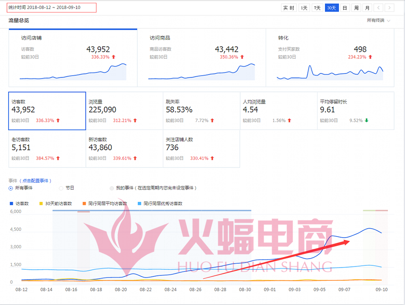This screenshot has height=305, width=405.
Task: Select the 跳失率 58.53% metric tile
Action: [x=201, y=111]
